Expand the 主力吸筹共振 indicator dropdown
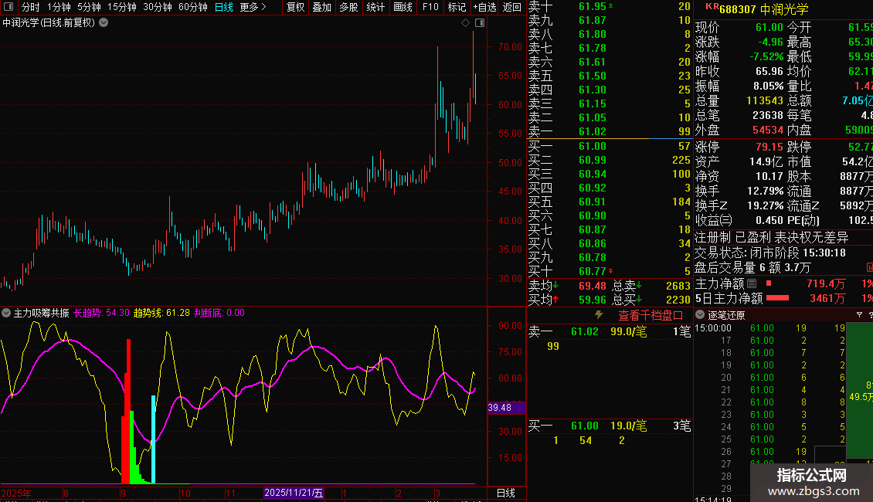Screen dimensions: 873x502 click(6, 314)
